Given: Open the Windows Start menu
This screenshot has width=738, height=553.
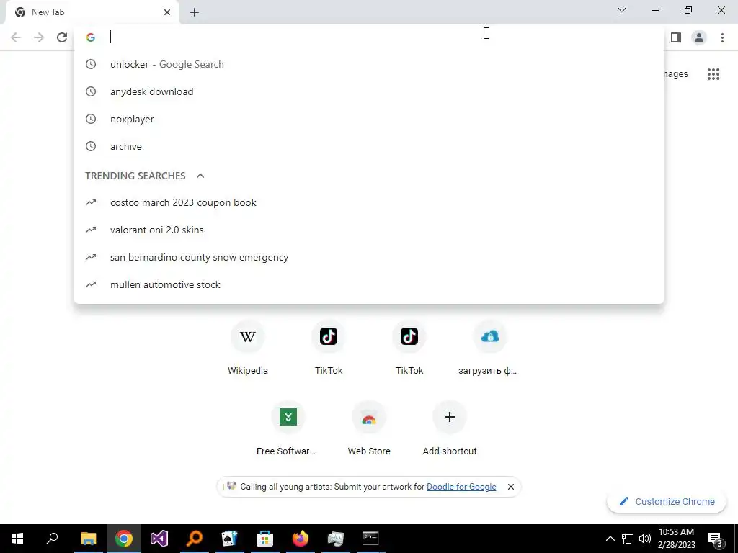Looking at the screenshot, I should pyautogui.click(x=17, y=539).
